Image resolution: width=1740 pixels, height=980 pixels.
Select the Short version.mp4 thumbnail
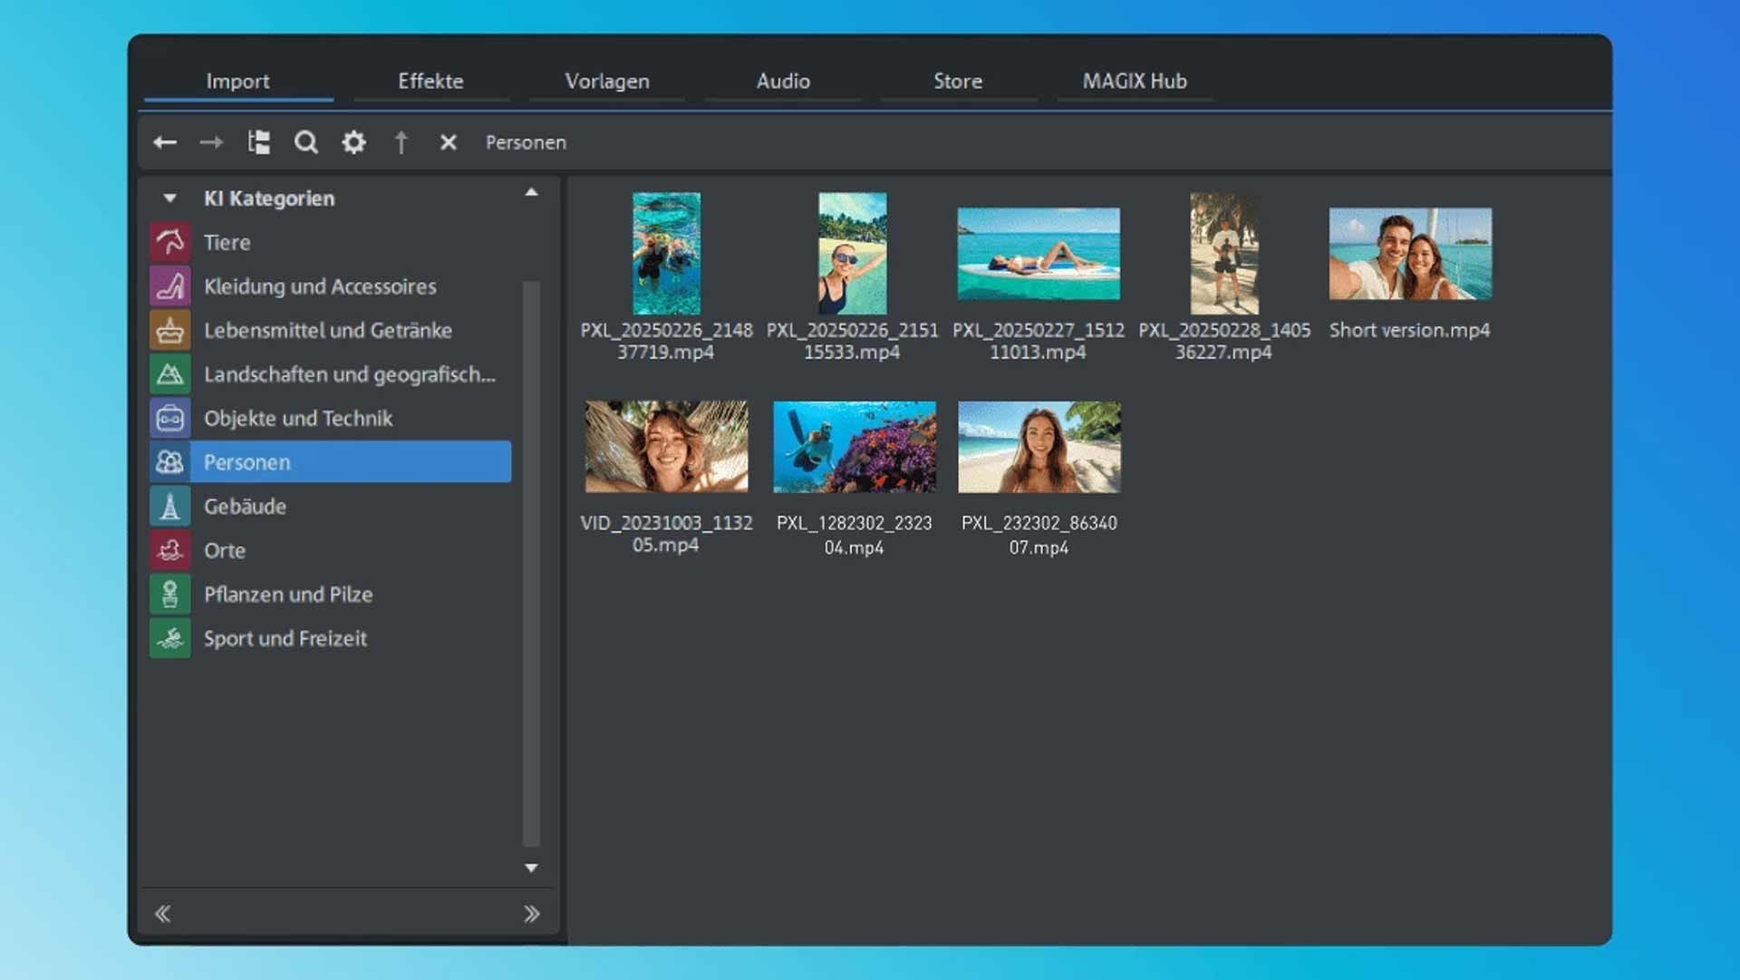coord(1410,254)
